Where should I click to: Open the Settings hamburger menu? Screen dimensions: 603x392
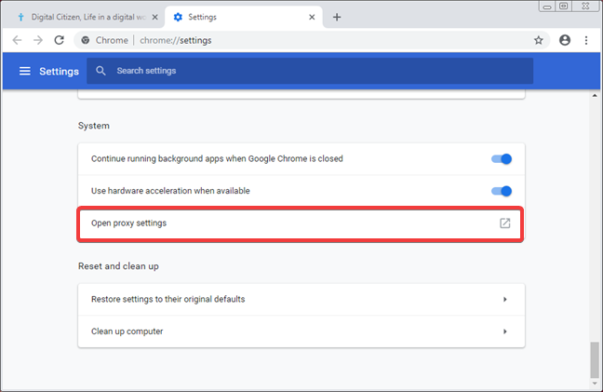(25, 71)
